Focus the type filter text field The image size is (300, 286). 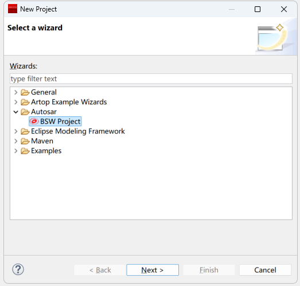(x=151, y=79)
